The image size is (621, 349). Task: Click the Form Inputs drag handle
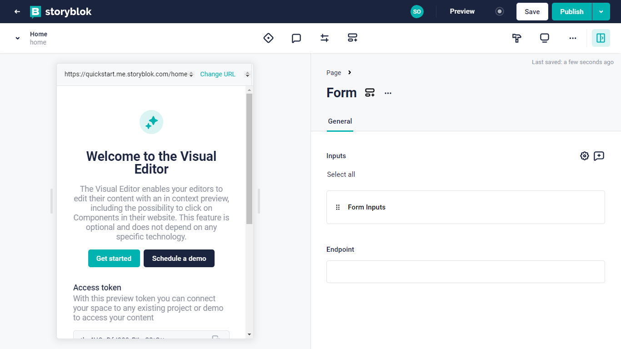pos(338,207)
